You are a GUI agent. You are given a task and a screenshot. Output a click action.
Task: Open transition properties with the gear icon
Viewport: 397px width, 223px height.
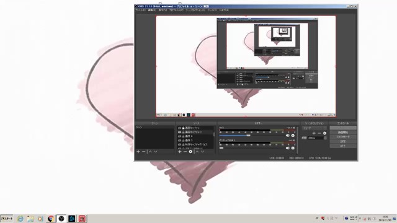point(324,133)
